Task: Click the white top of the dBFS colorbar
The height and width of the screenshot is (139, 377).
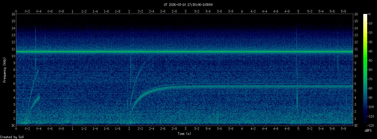Action: 365,15
